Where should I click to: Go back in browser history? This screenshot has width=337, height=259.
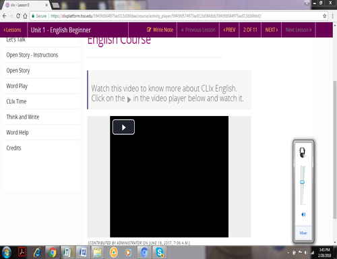click(x=4, y=16)
